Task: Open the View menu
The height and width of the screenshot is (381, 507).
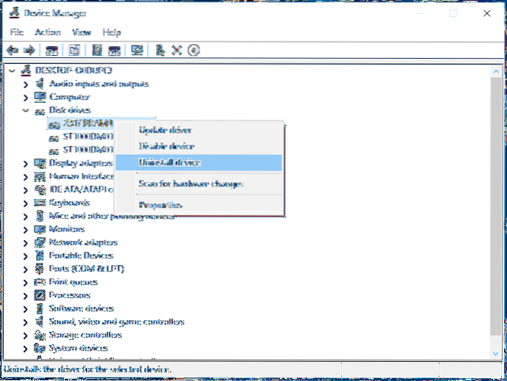Action: 82,32
